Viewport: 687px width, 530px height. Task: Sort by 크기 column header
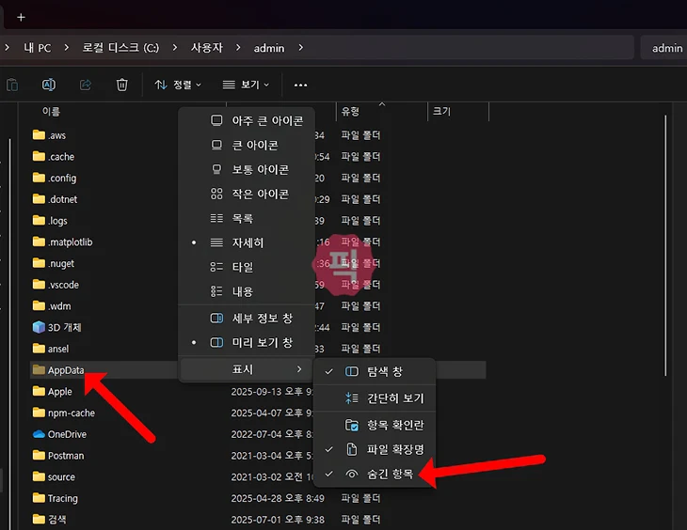click(x=441, y=112)
